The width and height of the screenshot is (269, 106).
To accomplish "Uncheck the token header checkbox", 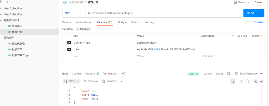I will pyautogui.click(x=69, y=49).
